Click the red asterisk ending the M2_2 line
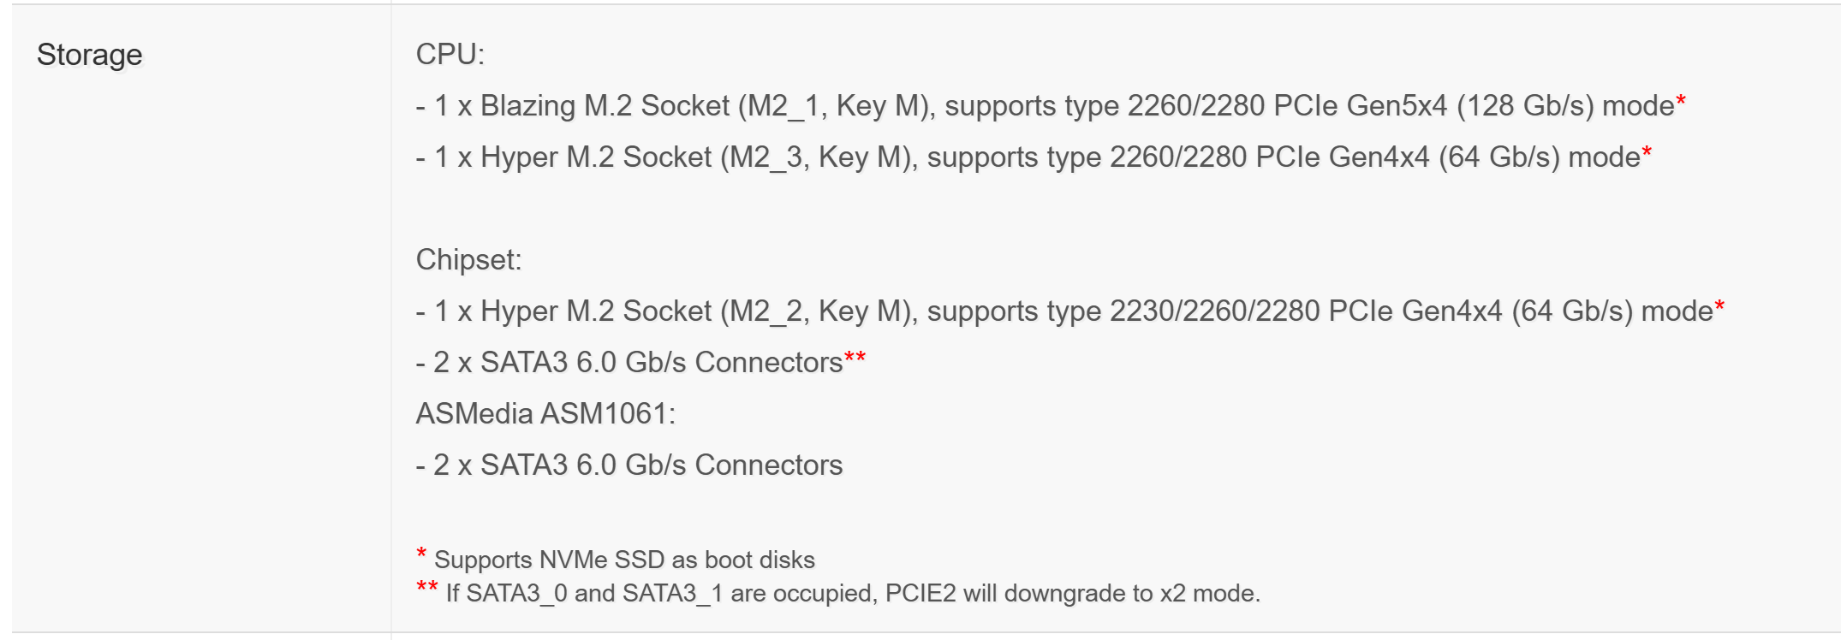 (1719, 308)
